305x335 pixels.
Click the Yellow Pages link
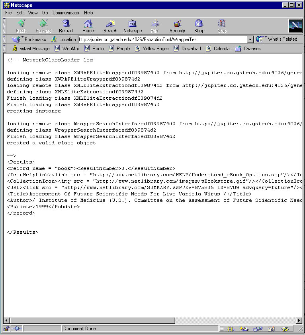[x=152, y=49]
